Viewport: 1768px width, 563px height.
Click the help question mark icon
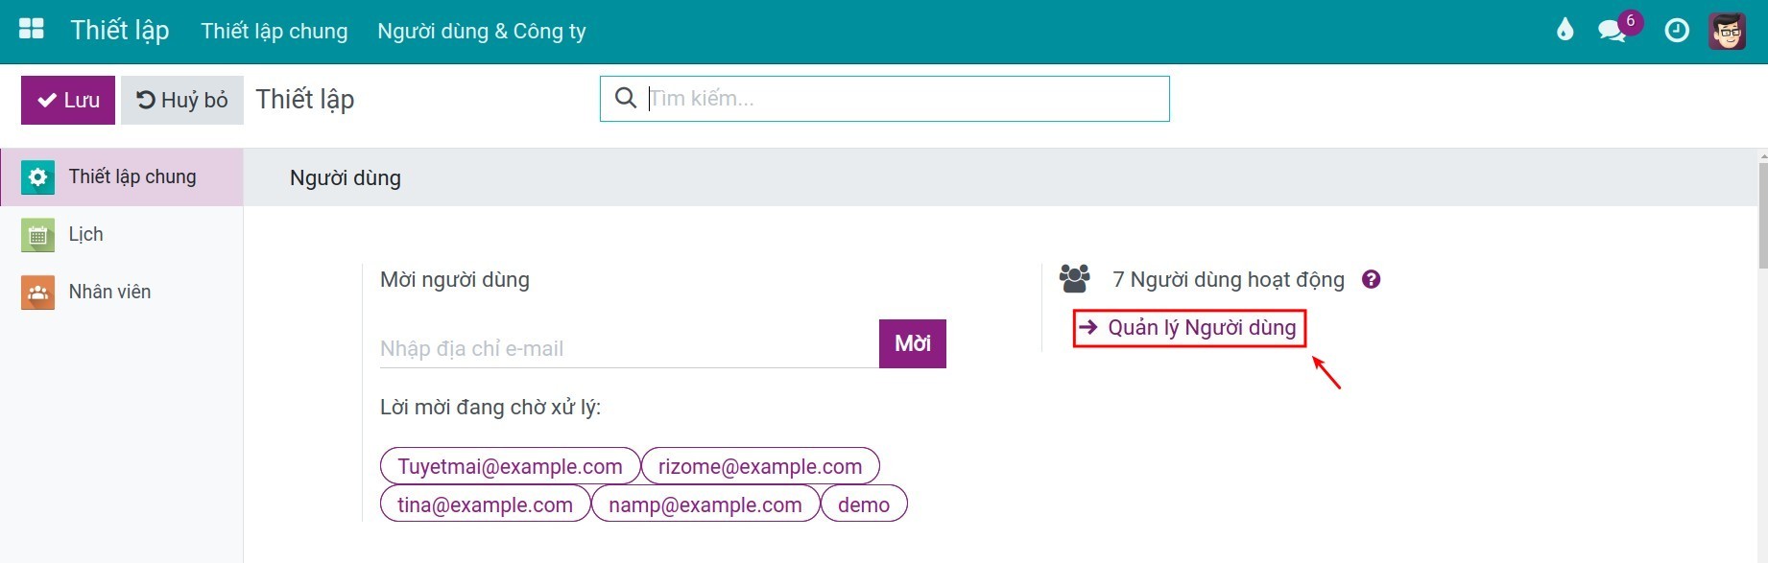(x=1372, y=279)
